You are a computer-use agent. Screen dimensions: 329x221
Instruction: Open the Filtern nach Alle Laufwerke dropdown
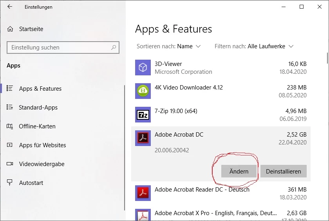pos(254,46)
